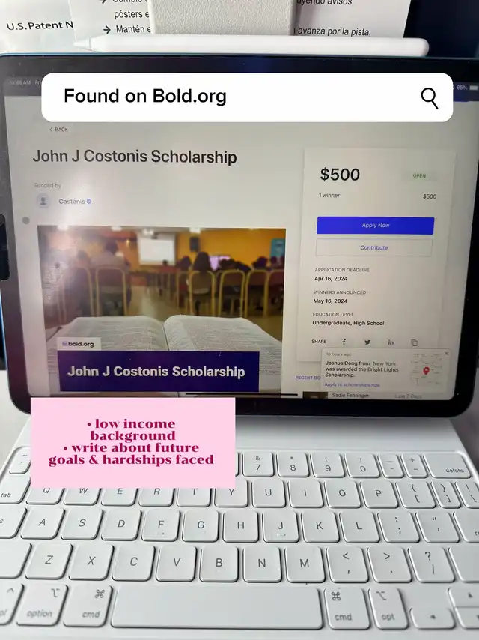The height and width of the screenshot is (640, 479).
Task: Copy the scholarship link icon
Action: [x=414, y=343]
